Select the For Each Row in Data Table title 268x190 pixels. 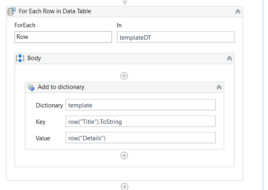pyautogui.click(x=55, y=11)
